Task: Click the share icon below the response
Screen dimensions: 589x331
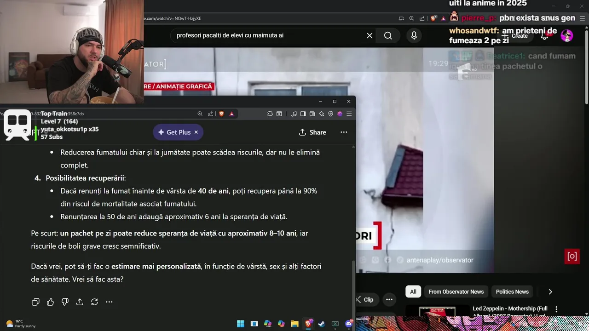Action: point(80,302)
